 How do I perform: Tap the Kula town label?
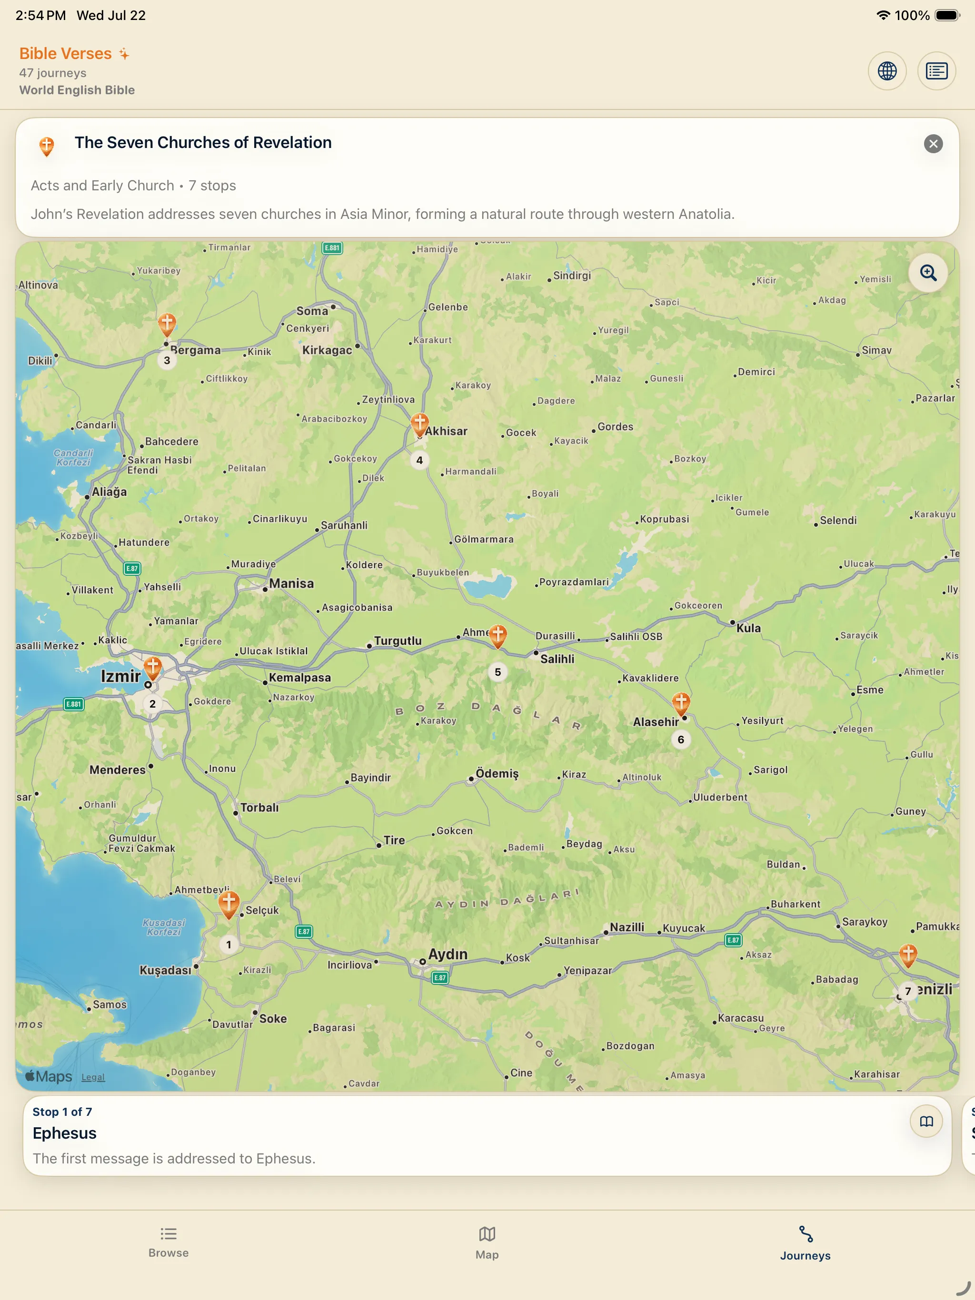tap(748, 628)
